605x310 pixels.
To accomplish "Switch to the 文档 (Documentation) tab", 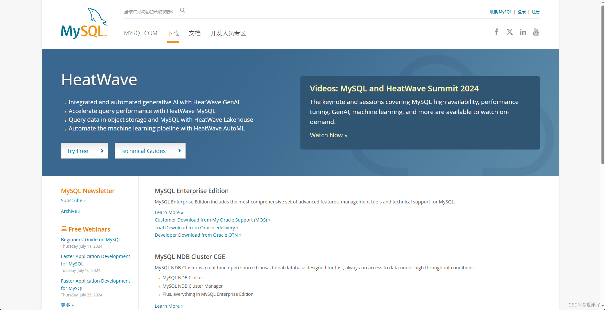I will pos(195,33).
